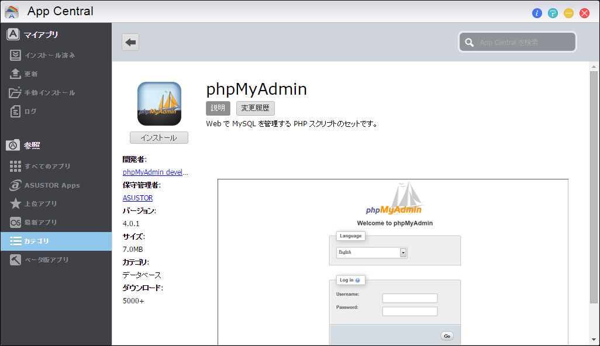This screenshot has width=600, height=346.
Task: Go back using the back arrow button
Action: (130, 41)
